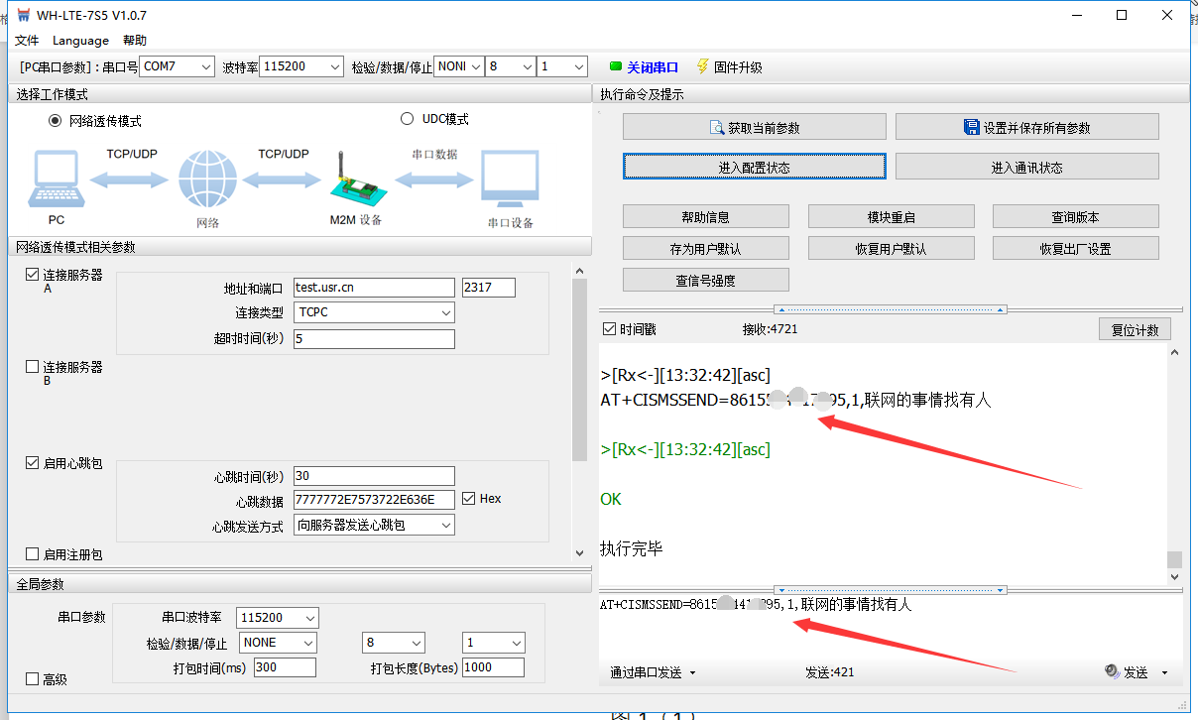Click the 发送 send icon button
This screenshot has height=720, width=1198.
pos(1112,672)
